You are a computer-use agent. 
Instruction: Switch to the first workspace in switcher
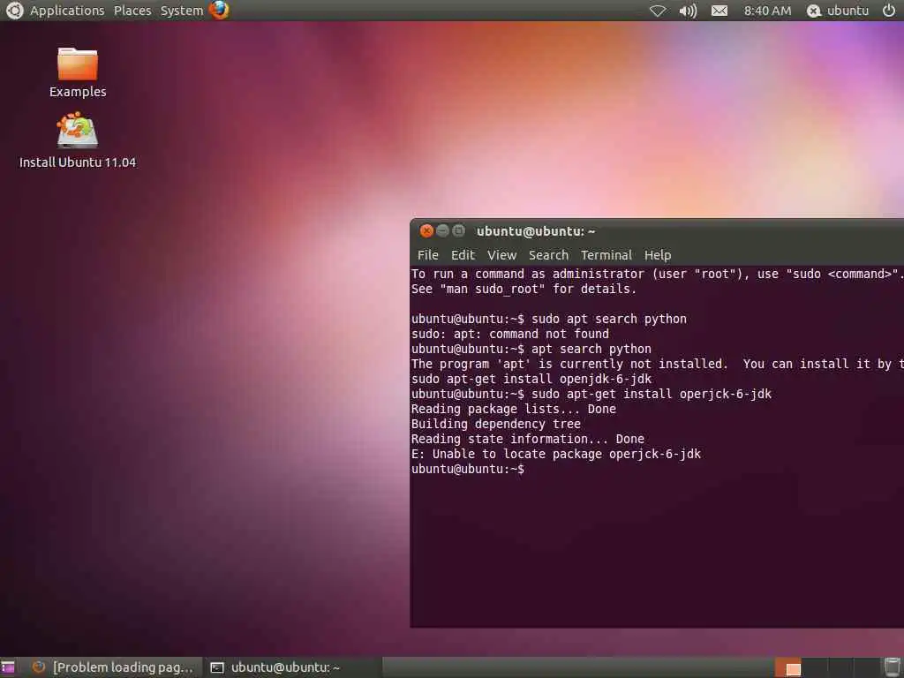tap(787, 667)
